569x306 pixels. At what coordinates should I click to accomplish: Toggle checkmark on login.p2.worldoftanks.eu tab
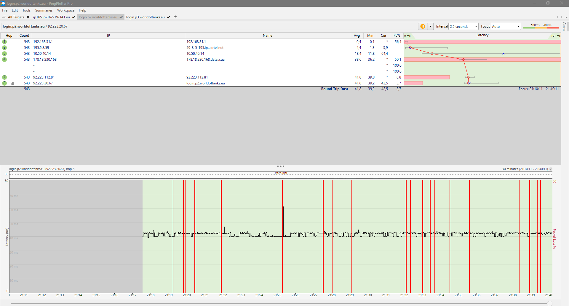(x=121, y=17)
